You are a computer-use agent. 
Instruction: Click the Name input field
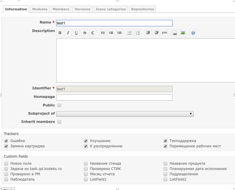click(x=114, y=23)
